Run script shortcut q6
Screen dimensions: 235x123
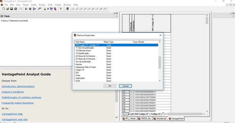coord(93,9)
